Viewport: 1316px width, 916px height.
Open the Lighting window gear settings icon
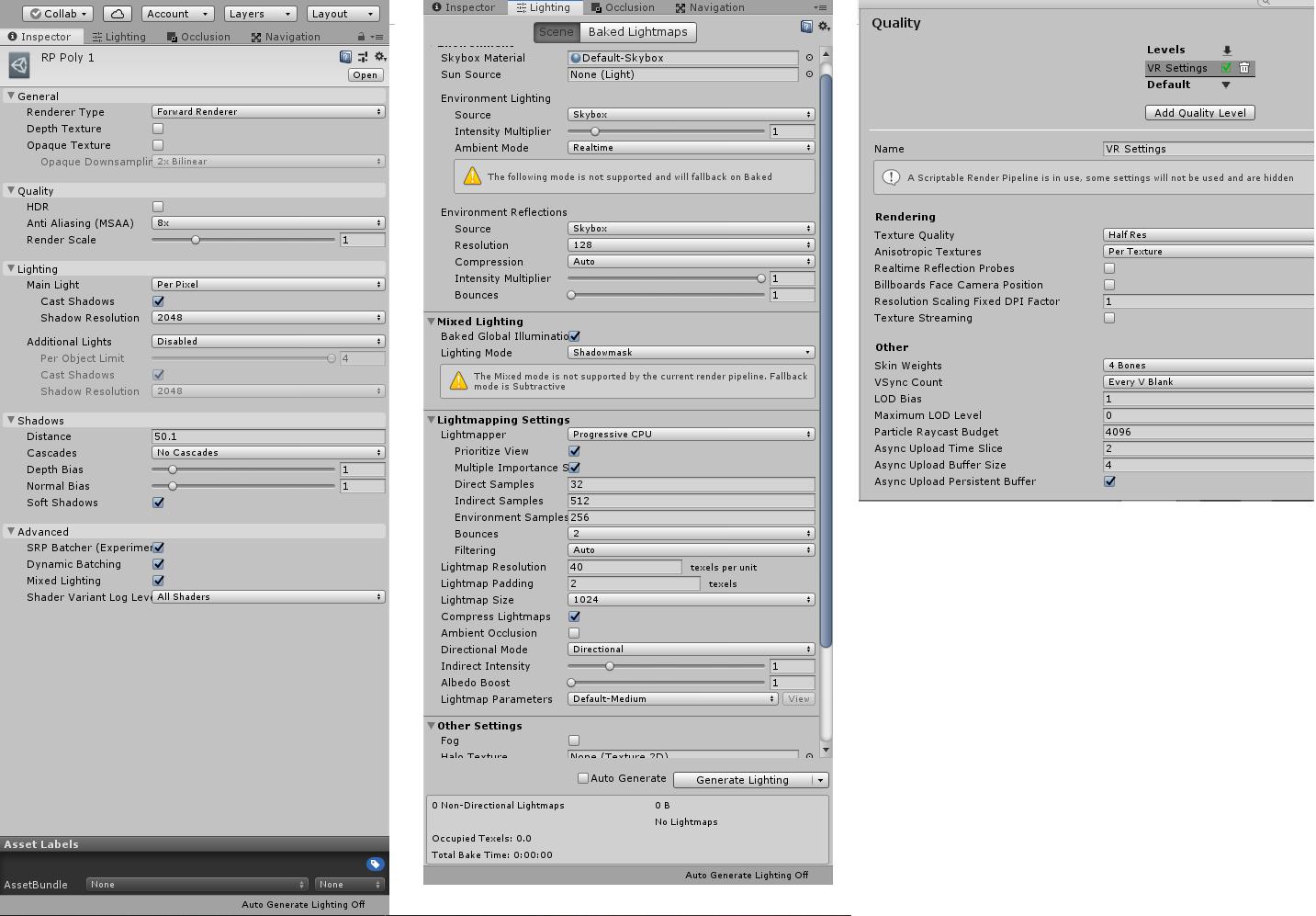(824, 27)
